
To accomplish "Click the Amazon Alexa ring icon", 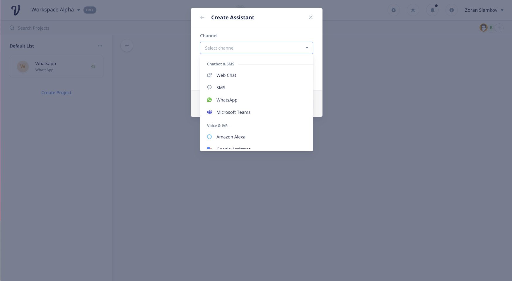I will [x=209, y=137].
